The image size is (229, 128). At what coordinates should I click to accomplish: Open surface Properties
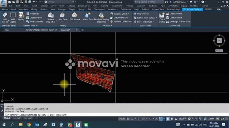33,14
